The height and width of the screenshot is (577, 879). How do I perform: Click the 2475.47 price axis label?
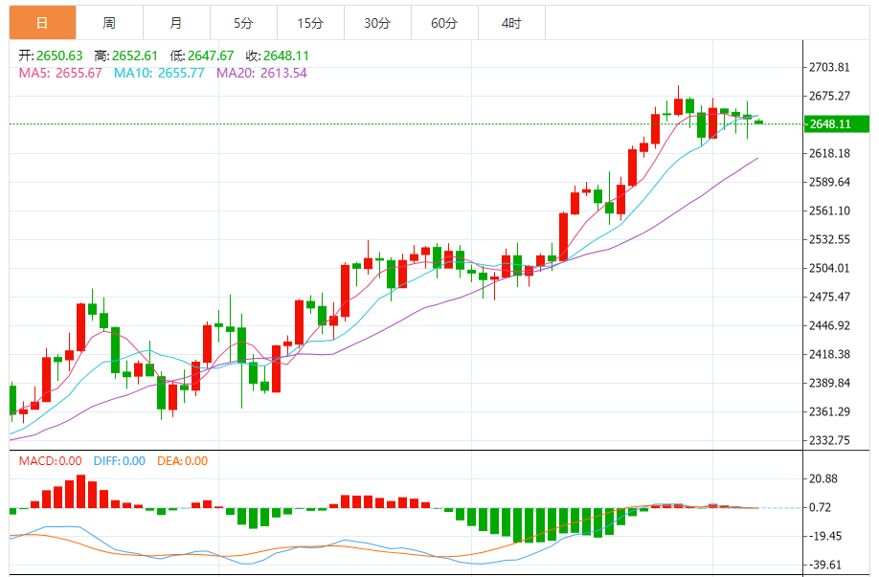pyautogui.click(x=829, y=297)
